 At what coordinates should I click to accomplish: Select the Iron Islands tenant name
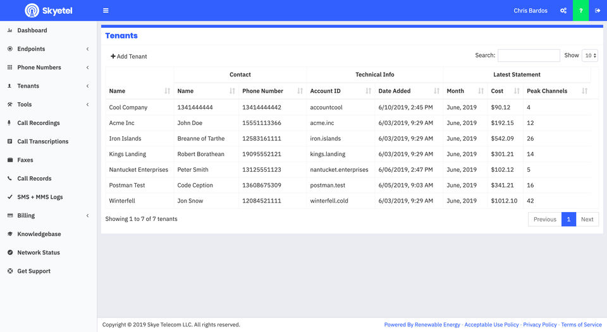[x=125, y=138]
